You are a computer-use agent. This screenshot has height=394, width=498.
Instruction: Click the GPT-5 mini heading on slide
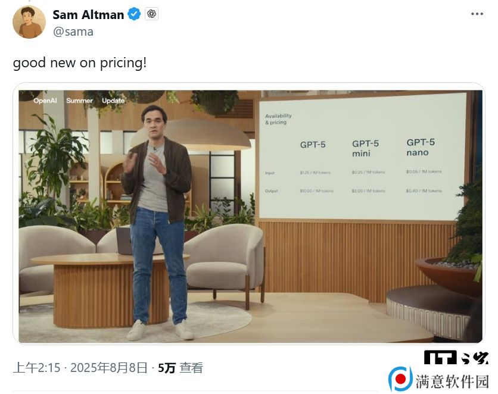(365, 148)
